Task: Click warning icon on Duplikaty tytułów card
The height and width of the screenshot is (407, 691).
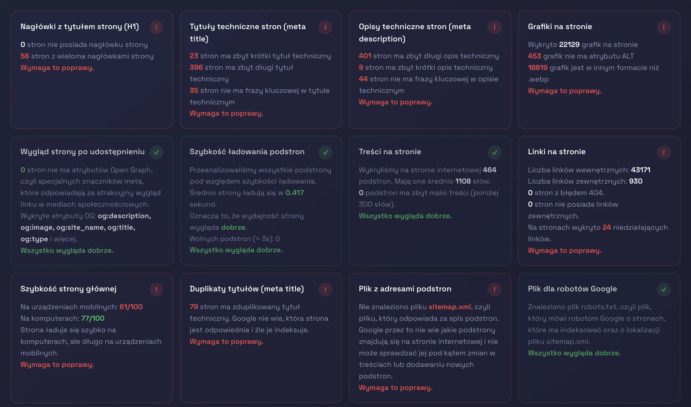Action: tap(325, 289)
